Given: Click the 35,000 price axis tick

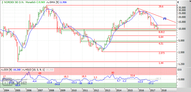Looking at the screenshot, I should 182,7.
